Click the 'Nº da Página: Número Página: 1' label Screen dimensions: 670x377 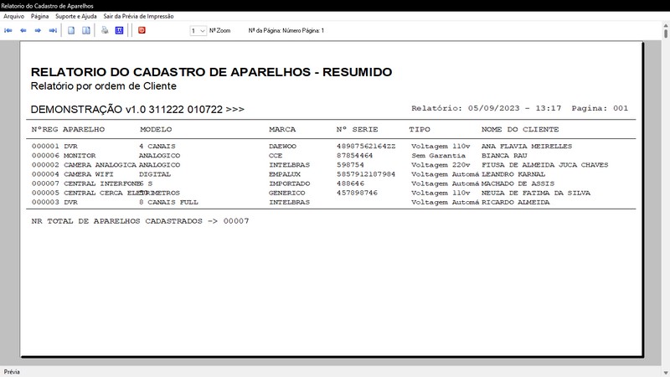click(x=286, y=31)
